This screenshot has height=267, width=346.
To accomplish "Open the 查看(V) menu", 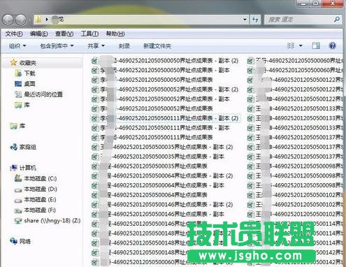I will click(x=64, y=34).
